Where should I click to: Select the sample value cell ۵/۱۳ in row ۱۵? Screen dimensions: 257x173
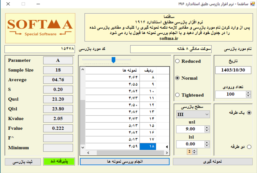[112, 126]
